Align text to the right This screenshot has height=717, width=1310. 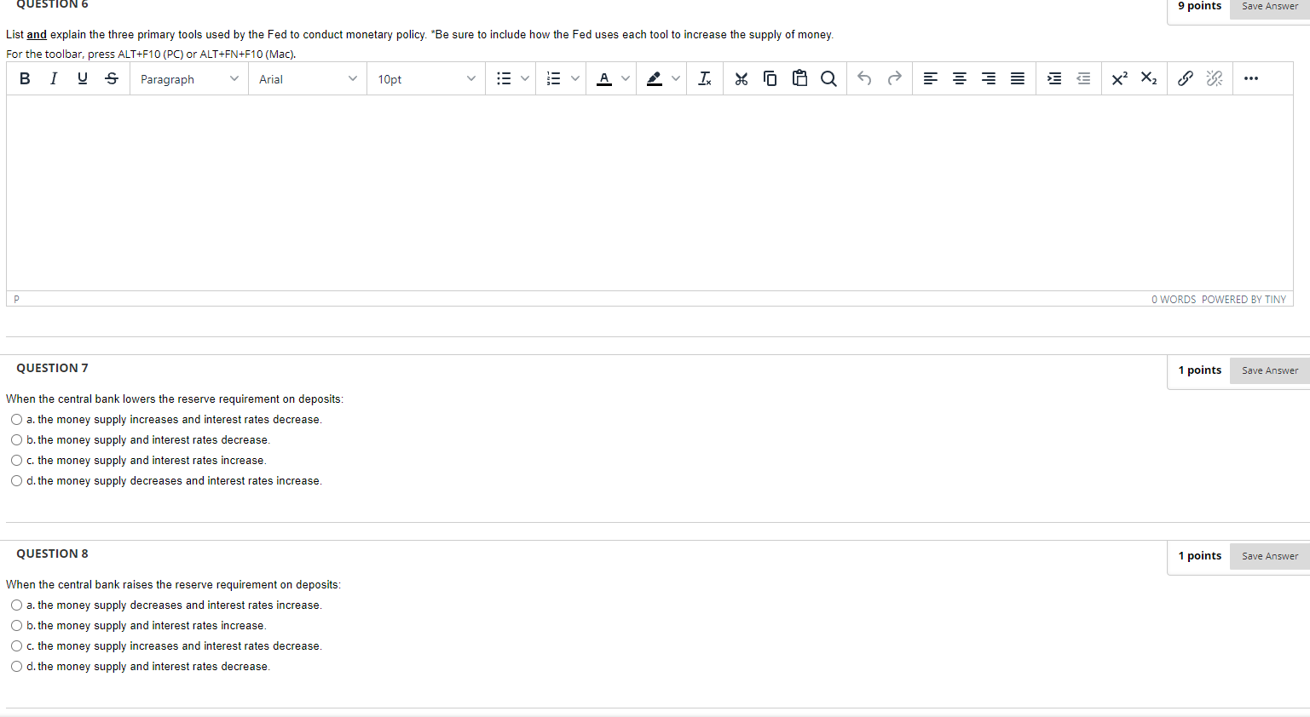coord(989,79)
